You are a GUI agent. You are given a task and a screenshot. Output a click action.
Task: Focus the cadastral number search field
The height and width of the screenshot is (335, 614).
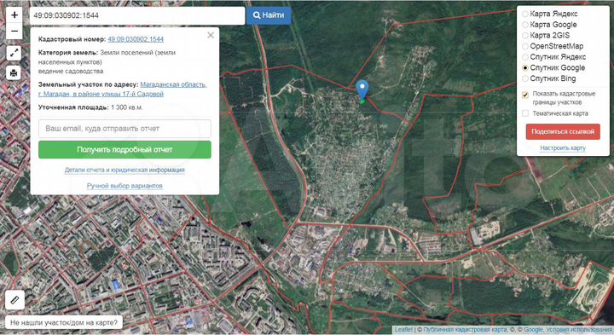point(137,15)
